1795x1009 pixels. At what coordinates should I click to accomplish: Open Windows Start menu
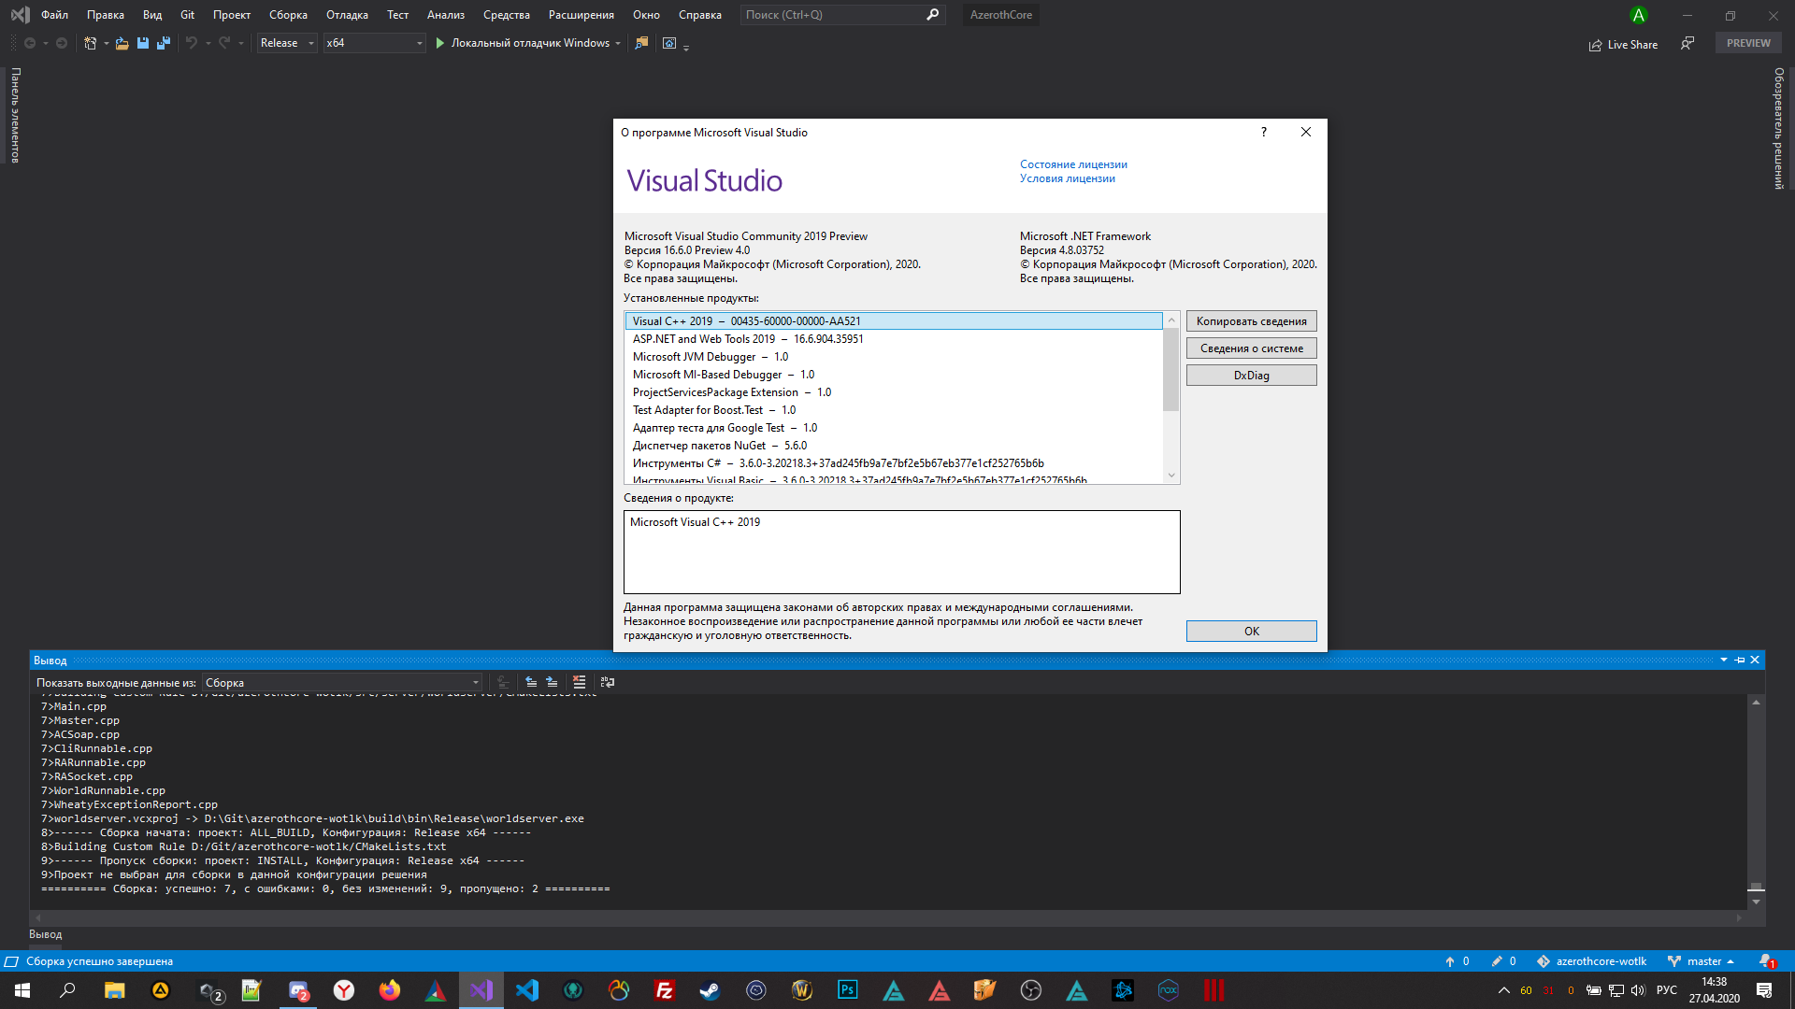pos(22,990)
